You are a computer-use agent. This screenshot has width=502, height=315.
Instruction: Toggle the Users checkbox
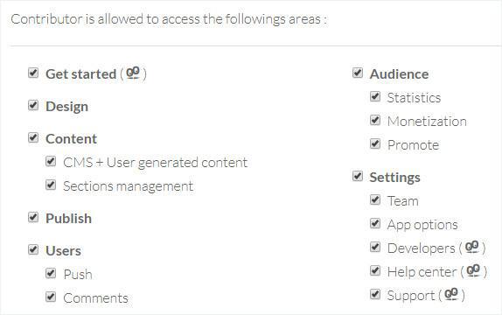(x=33, y=249)
